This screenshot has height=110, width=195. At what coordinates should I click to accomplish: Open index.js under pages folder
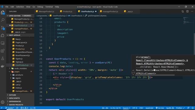pyautogui.click(x=19, y=88)
